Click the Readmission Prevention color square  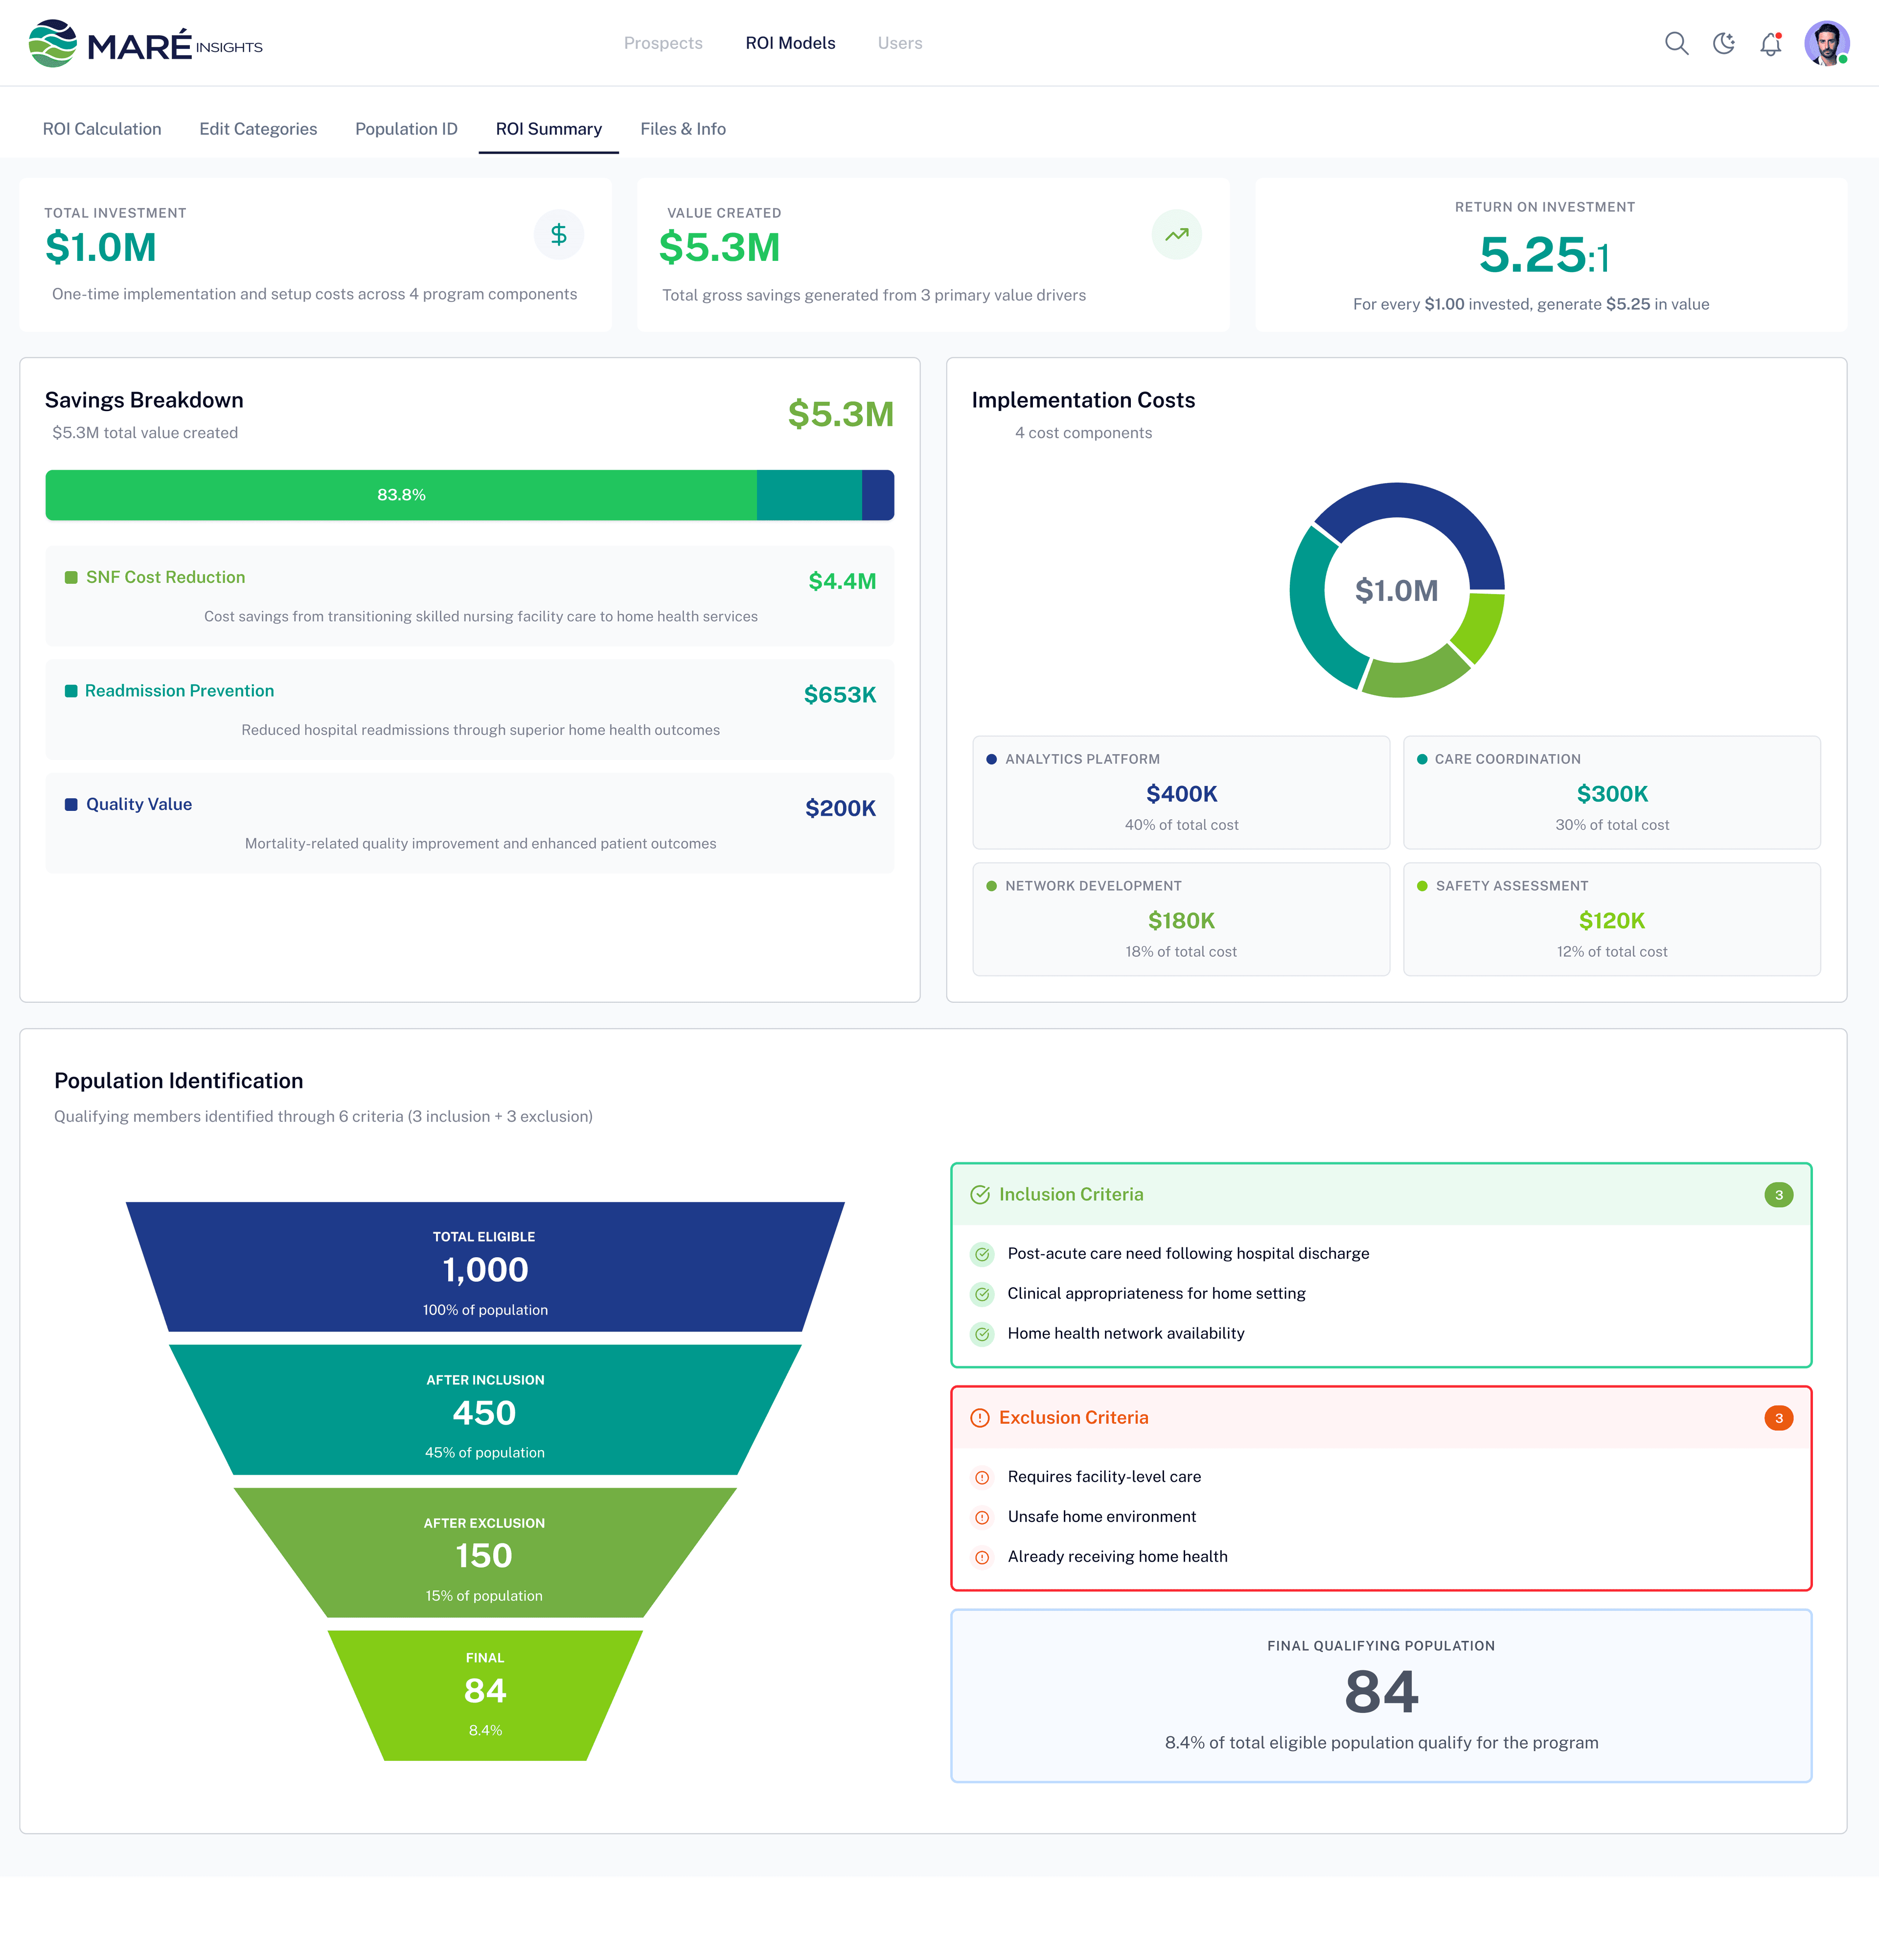click(71, 691)
